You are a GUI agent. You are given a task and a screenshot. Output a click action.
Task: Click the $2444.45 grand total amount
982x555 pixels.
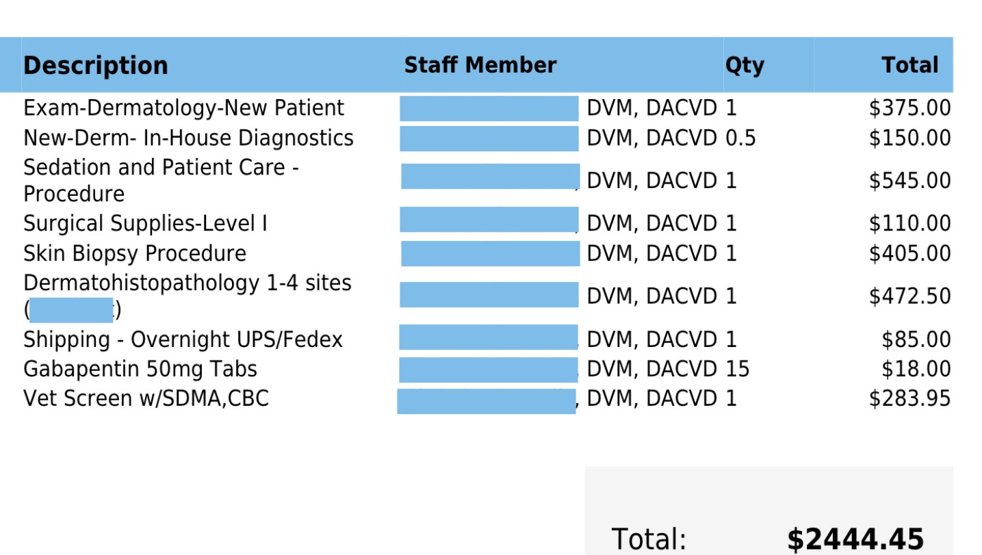click(855, 539)
